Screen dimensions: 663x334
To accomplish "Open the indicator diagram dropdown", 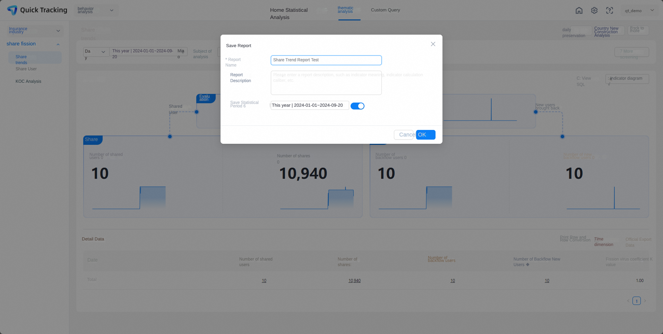I will (627, 79).
